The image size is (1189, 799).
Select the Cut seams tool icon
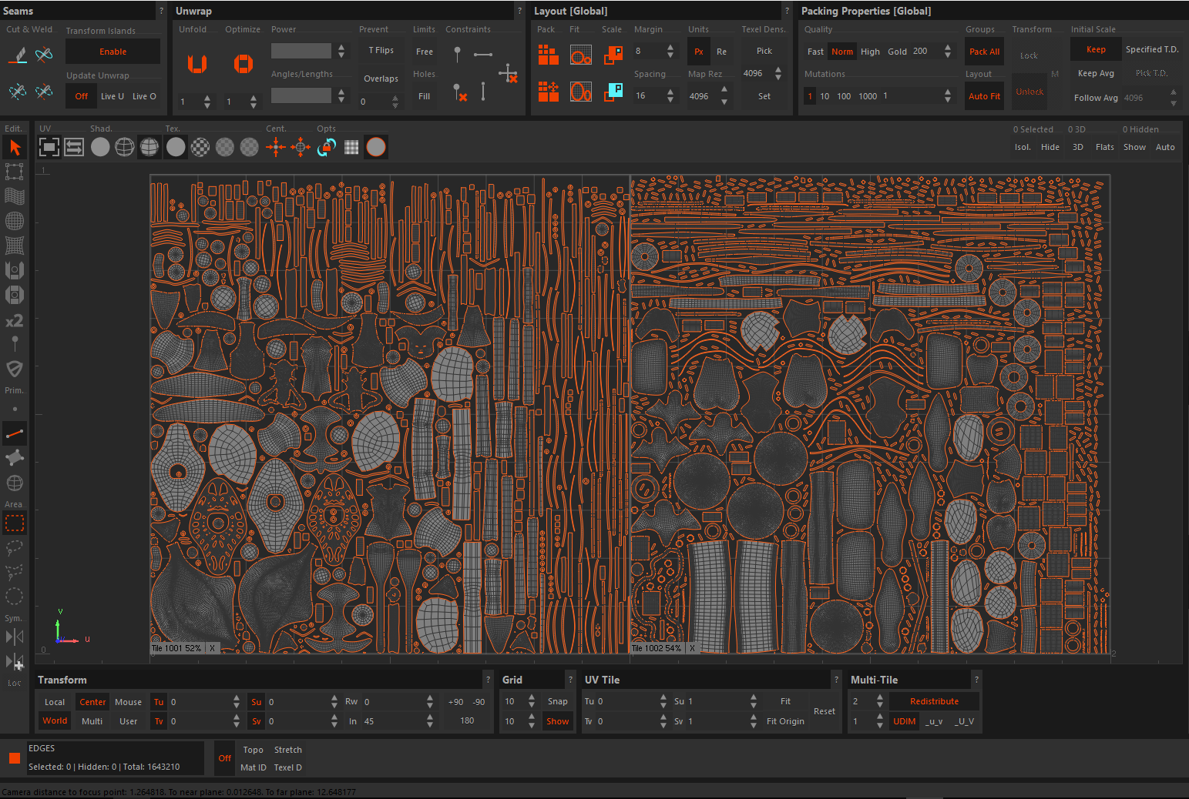pyautogui.click(x=18, y=55)
